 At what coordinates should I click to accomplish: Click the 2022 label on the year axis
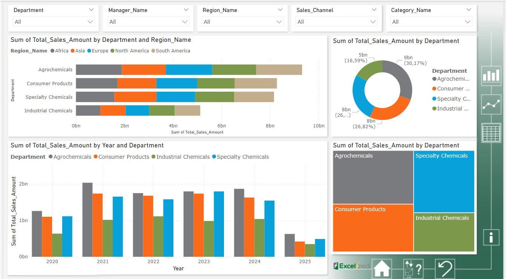click(153, 261)
